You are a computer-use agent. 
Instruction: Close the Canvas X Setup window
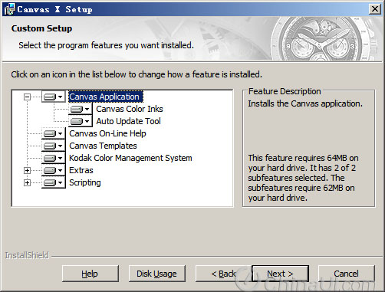click(375, 9)
